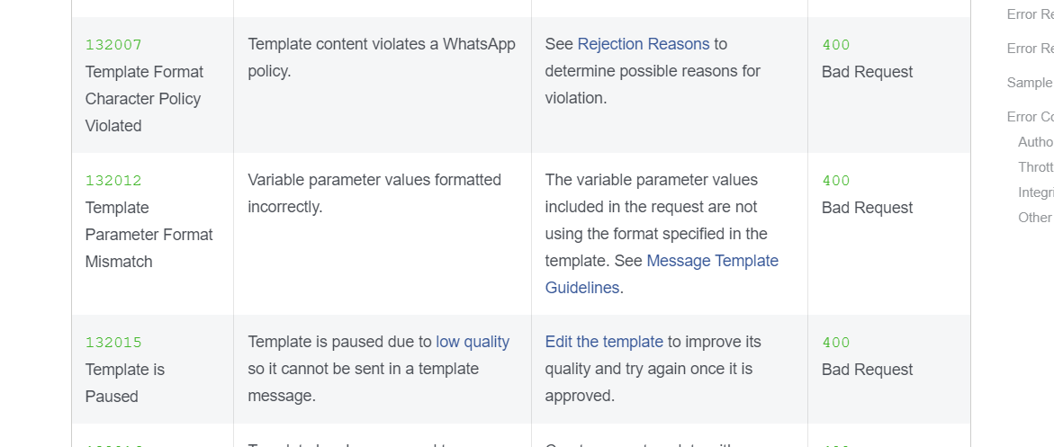1054x447 pixels.
Task: Click the Template is Paused title
Action: 124,383
